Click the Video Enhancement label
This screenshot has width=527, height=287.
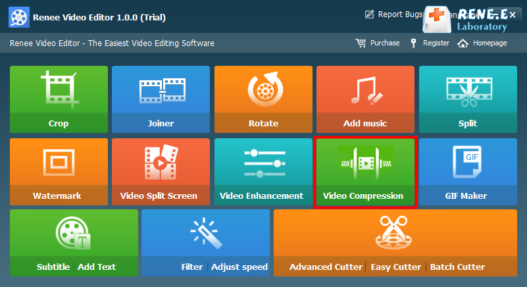tap(261, 196)
